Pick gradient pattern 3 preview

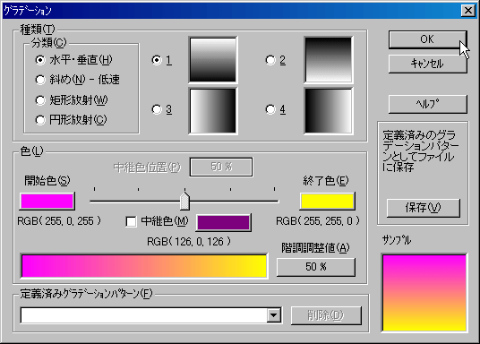coord(213,111)
